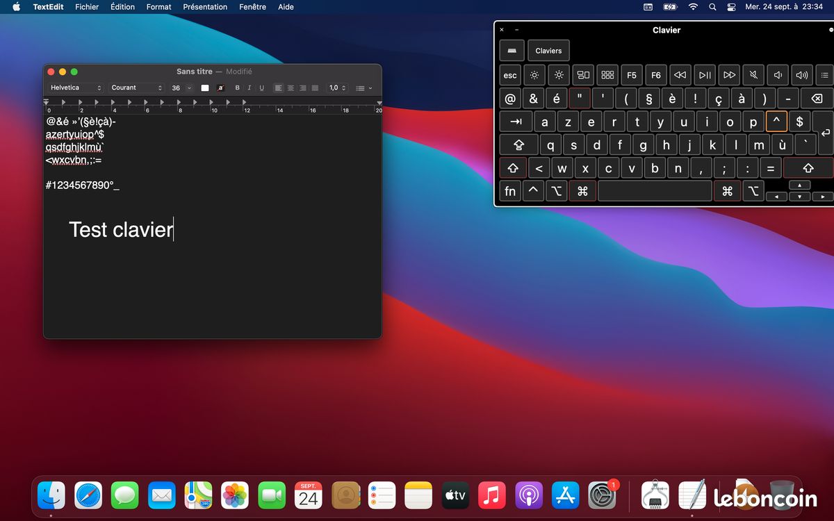Open Spotlight search in the menu bar
This screenshot has width=834, height=521.
tap(712, 7)
